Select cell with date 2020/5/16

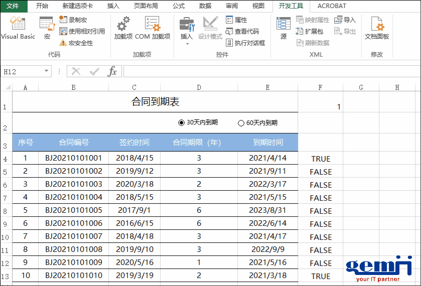(x=134, y=262)
